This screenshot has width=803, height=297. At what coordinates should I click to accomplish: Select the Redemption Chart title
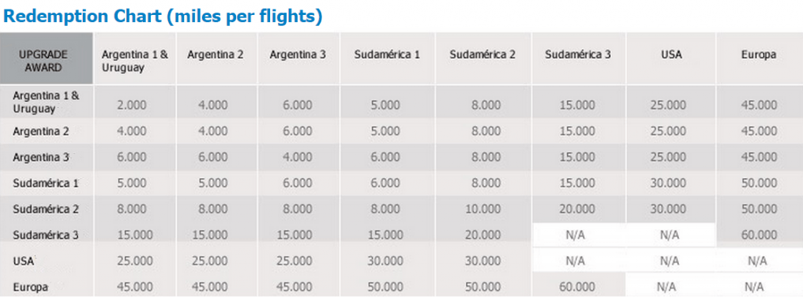[163, 16]
